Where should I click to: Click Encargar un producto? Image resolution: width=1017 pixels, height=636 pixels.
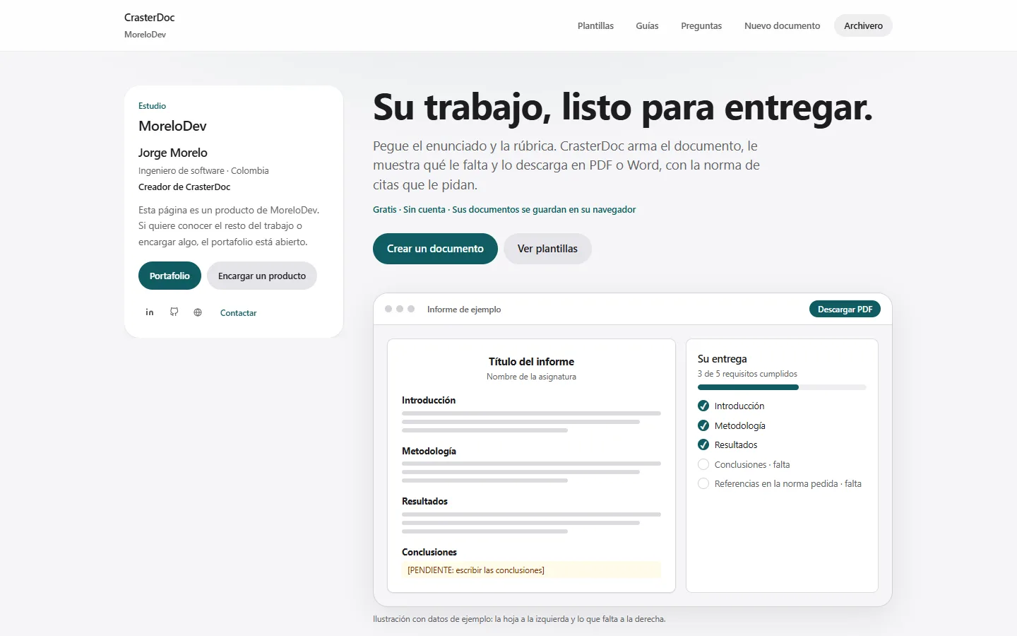pos(262,276)
